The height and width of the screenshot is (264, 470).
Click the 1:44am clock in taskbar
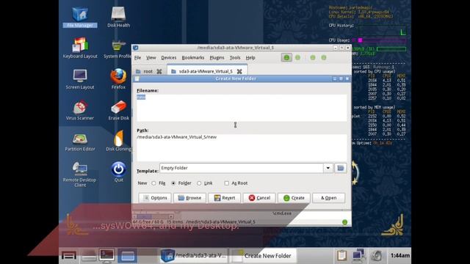[399, 255]
